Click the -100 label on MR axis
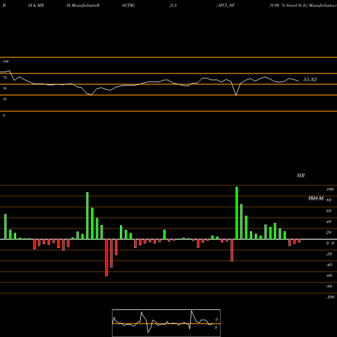The image size is (337, 337). tap(330, 297)
